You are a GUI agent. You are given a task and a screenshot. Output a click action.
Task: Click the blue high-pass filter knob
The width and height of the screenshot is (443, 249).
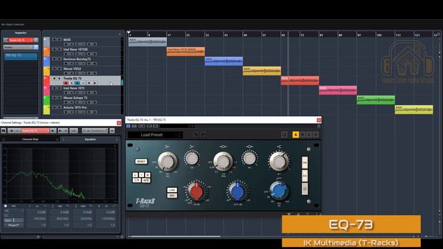click(279, 190)
